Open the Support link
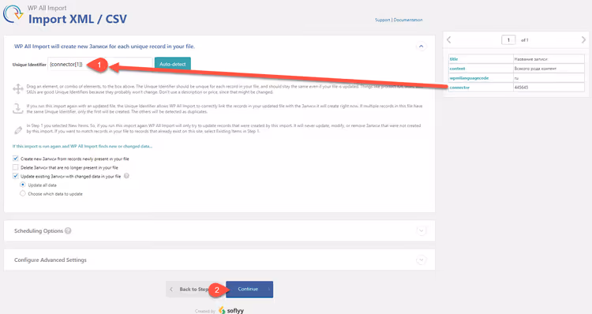Screen dimensions: 592x314 (x=383, y=20)
